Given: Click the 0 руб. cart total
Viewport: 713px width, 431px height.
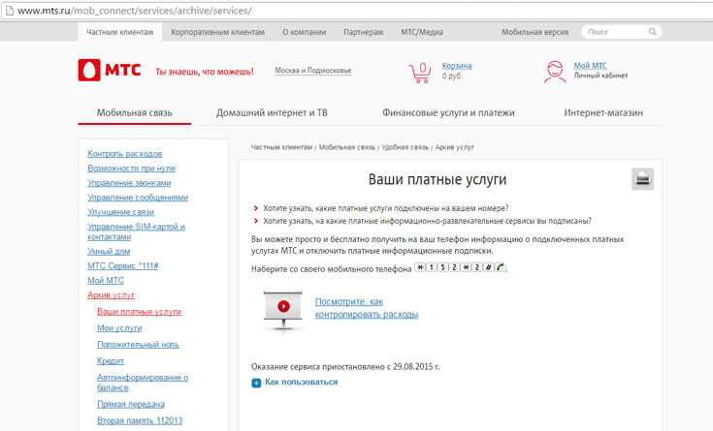Looking at the screenshot, I should (451, 76).
